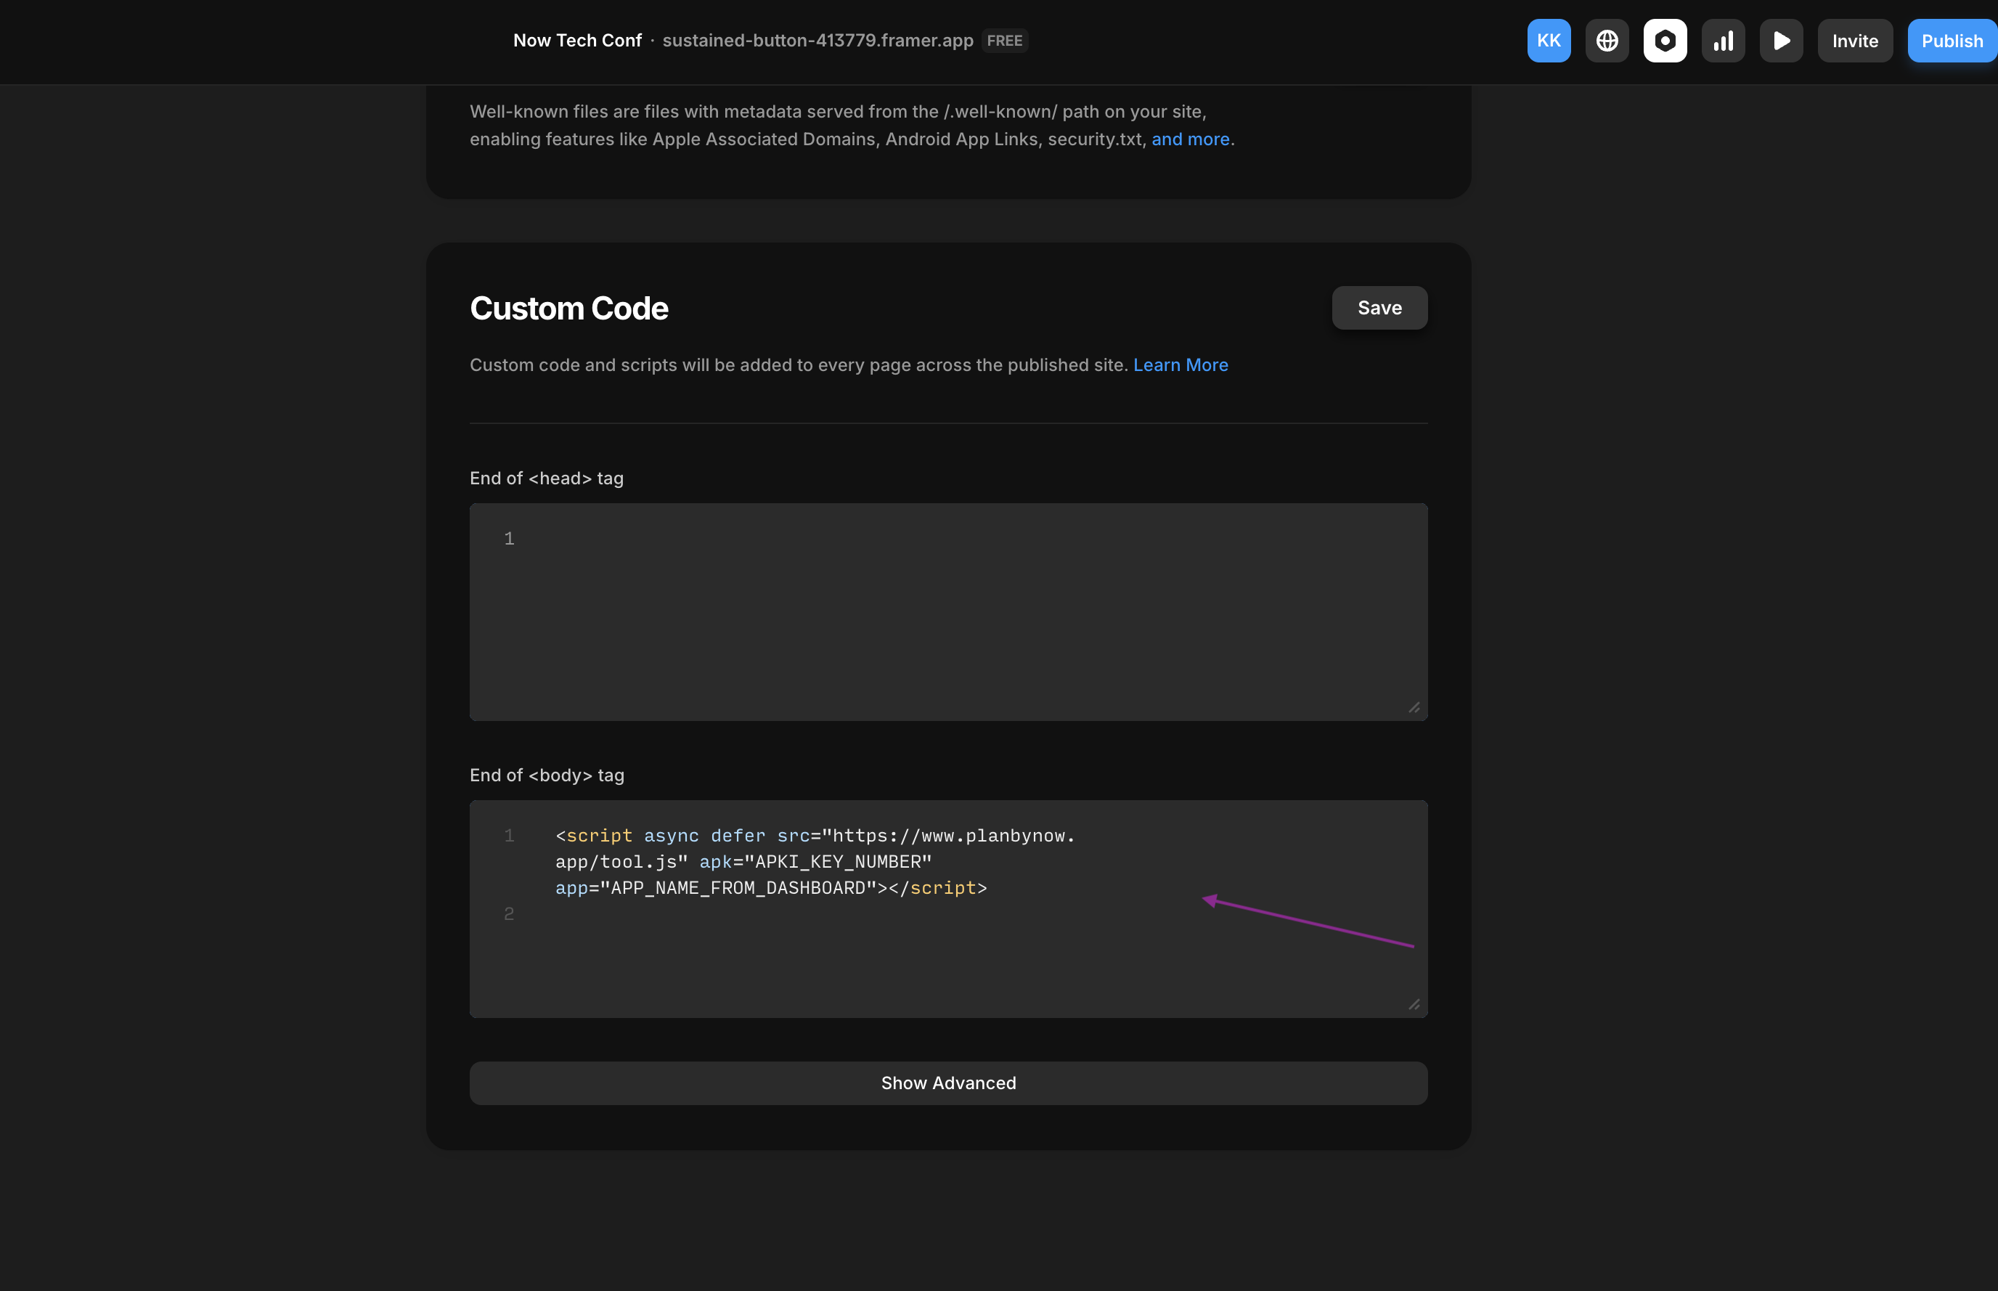Click the 'End of <head> tag' label

pyautogui.click(x=547, y=478)
